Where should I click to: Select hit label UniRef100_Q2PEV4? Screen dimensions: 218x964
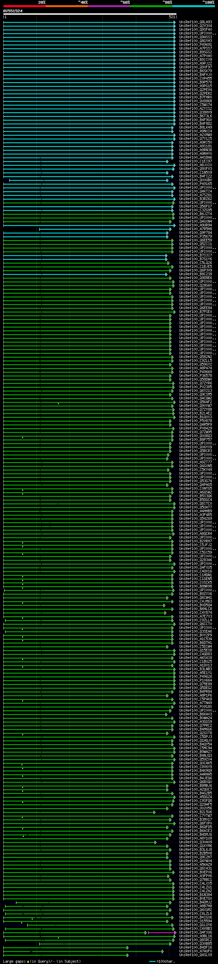[196, 90]
